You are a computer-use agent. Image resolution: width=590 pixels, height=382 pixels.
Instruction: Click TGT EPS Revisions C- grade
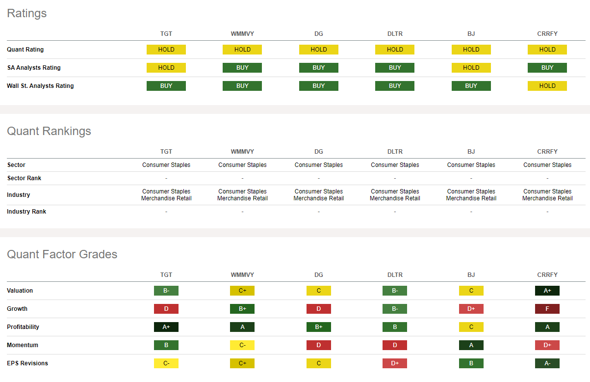click(x=166, y=363)
